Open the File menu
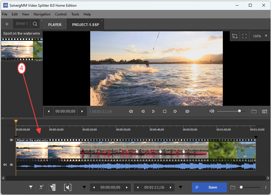Image resolution: width=271 pixels, height=195 pixels. pyautogui.click(x=5, y=15)
